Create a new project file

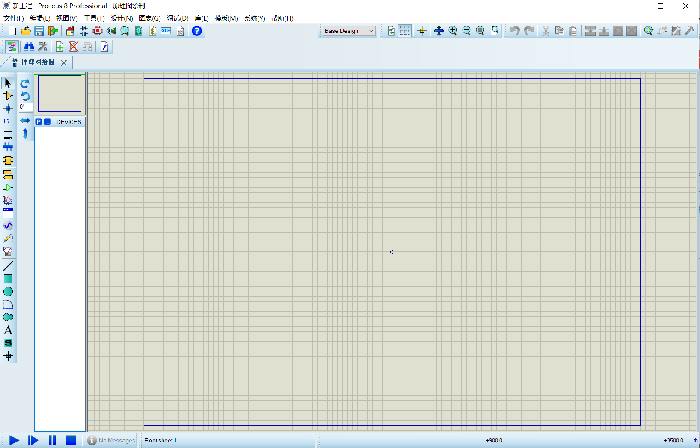point(12,31)
